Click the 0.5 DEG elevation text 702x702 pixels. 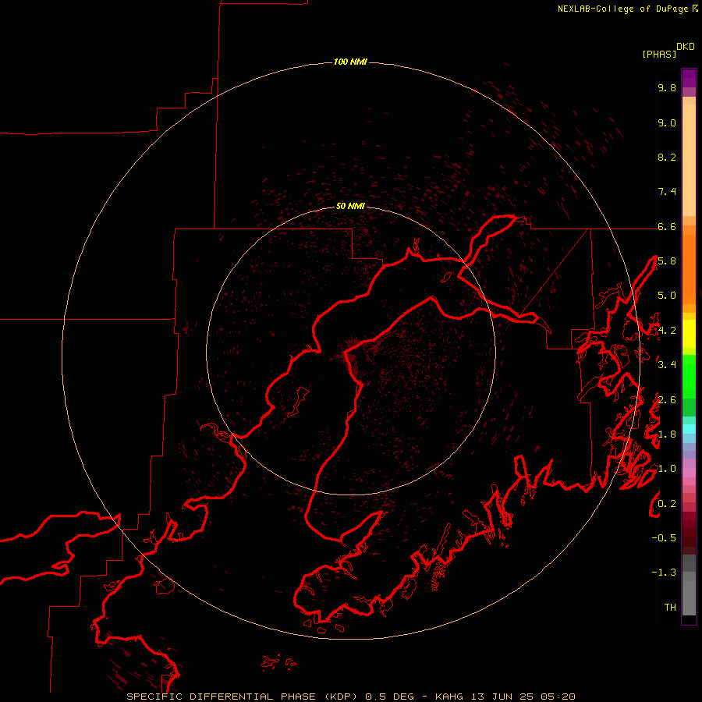[x=389, y=697]
